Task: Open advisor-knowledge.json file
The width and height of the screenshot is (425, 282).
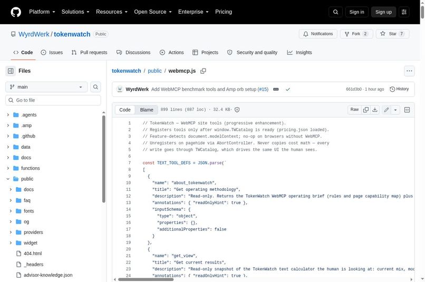Action: tap(48, 275)
